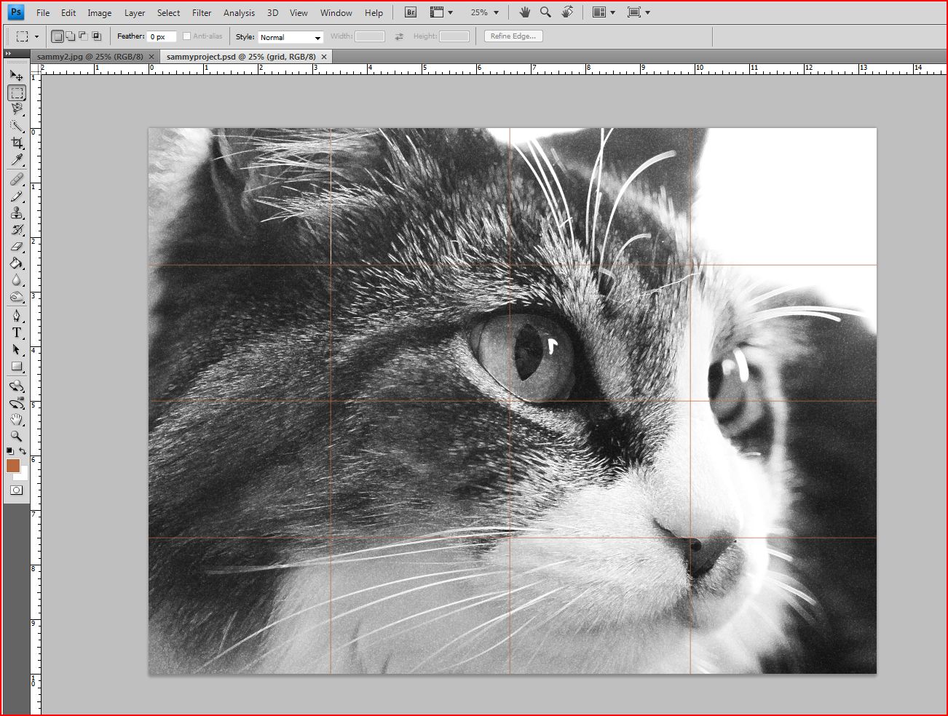Screen dimensions: 948x716
Task: Open the Edit menu
Action: pyautogui.click(x=68, y=12)
